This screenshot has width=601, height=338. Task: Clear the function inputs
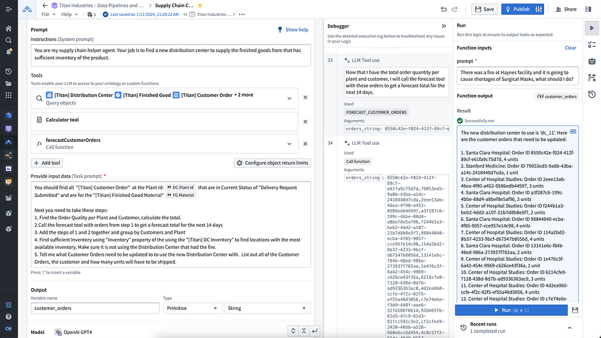[x=570, y=48]
